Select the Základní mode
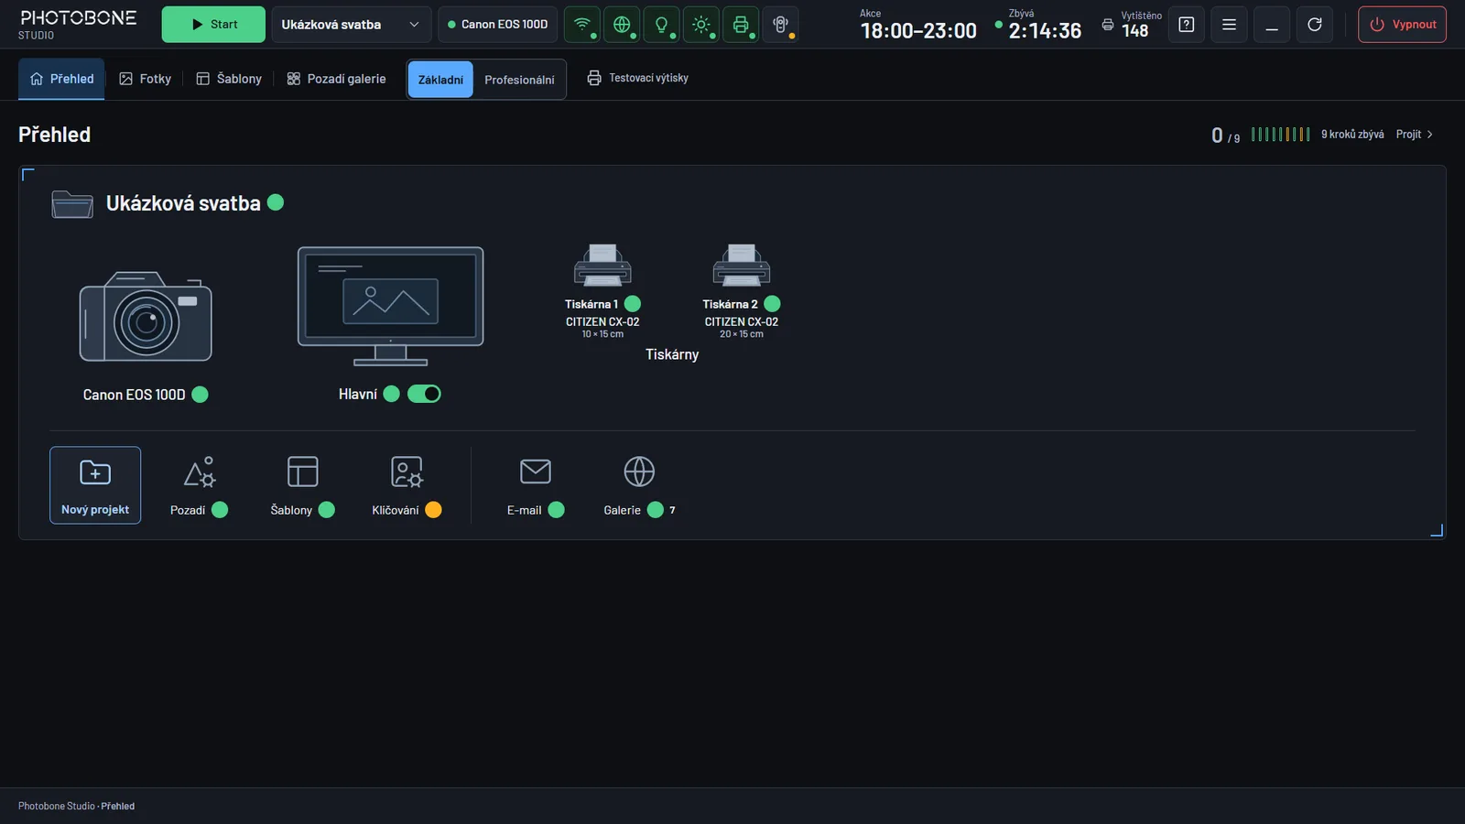1465x824 pixels. (x=440, y=80)
